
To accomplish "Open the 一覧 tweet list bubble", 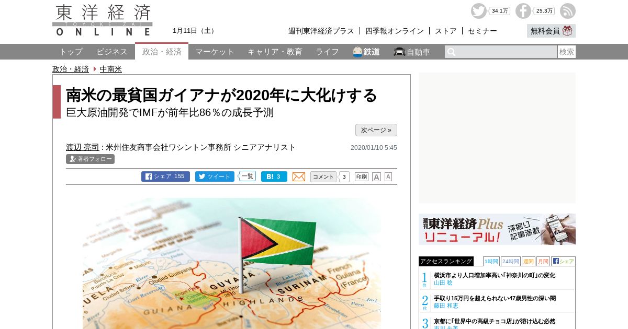I will (248, 177).
